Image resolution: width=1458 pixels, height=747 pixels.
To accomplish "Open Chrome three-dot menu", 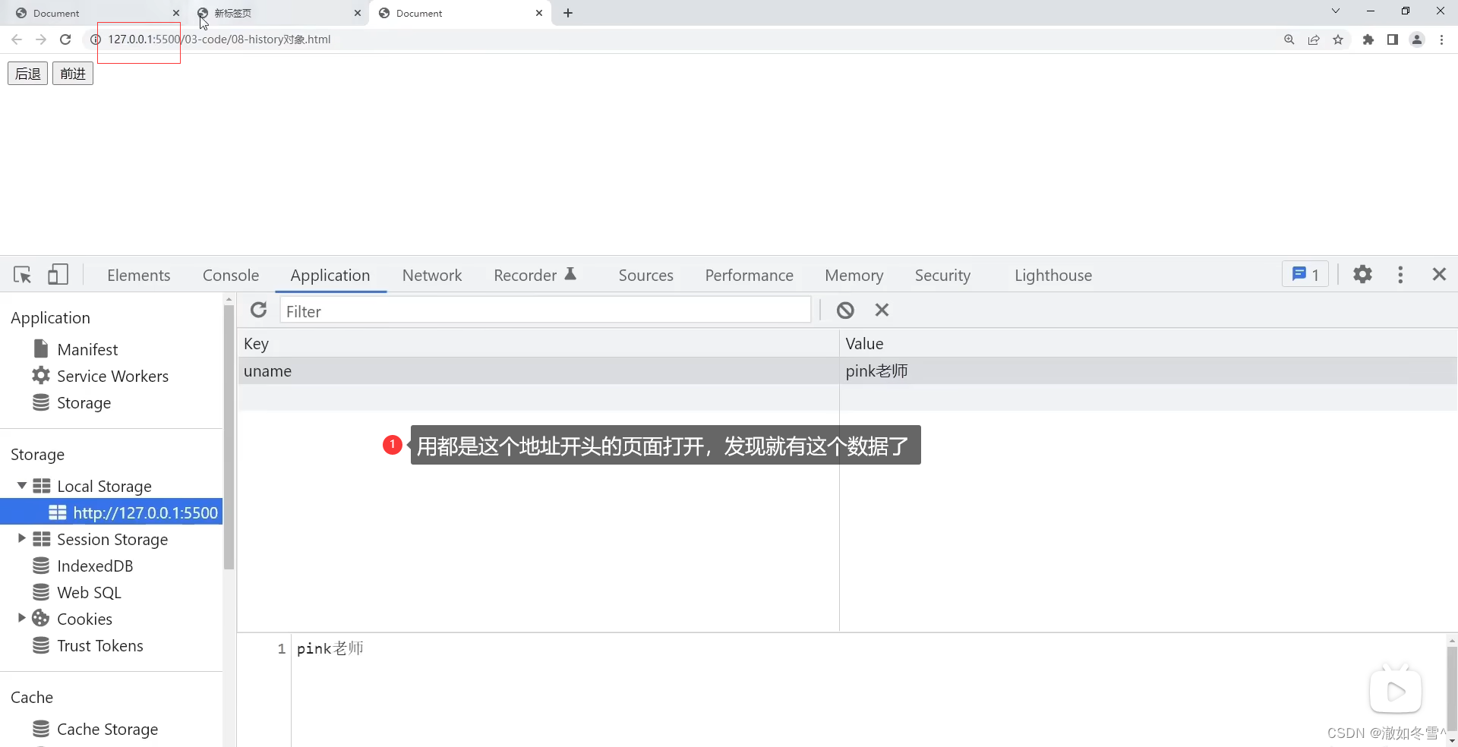I will [x=1441, y=39].
